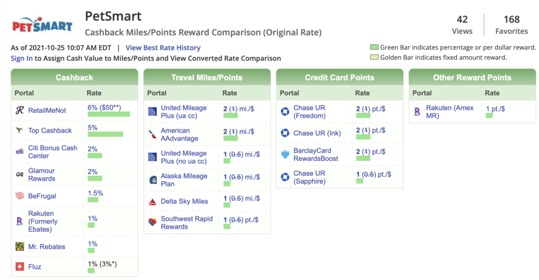
Task: Click the Citi Bonus Cash Center icon
Action: click(19, 152)
